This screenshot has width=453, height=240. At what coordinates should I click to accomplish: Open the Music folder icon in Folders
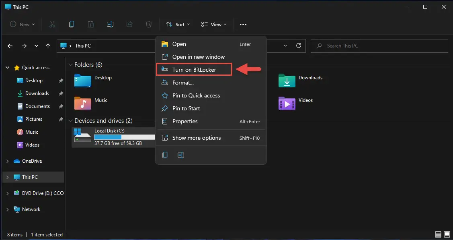click(x=83, y=103)
